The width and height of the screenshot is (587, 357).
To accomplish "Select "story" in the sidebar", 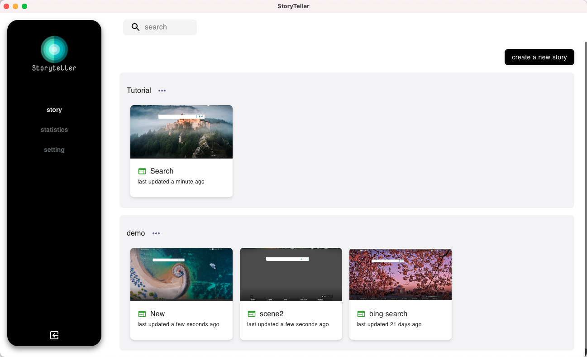I will (x=54, y=110).
